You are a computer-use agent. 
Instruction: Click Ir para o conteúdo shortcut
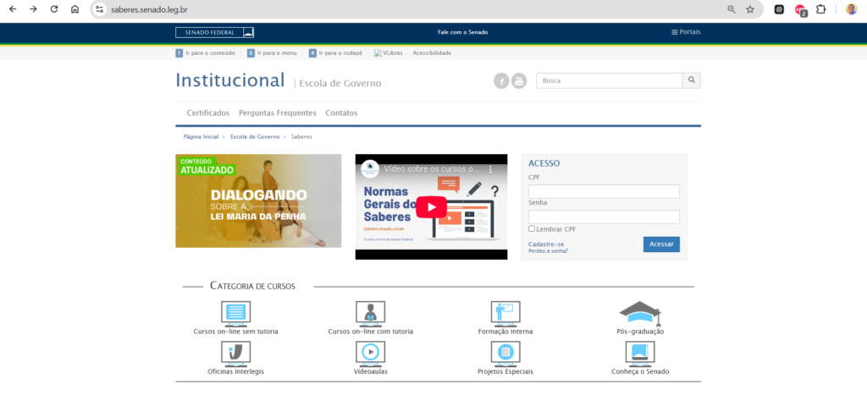pyautogui.click(x=205, y=53)
